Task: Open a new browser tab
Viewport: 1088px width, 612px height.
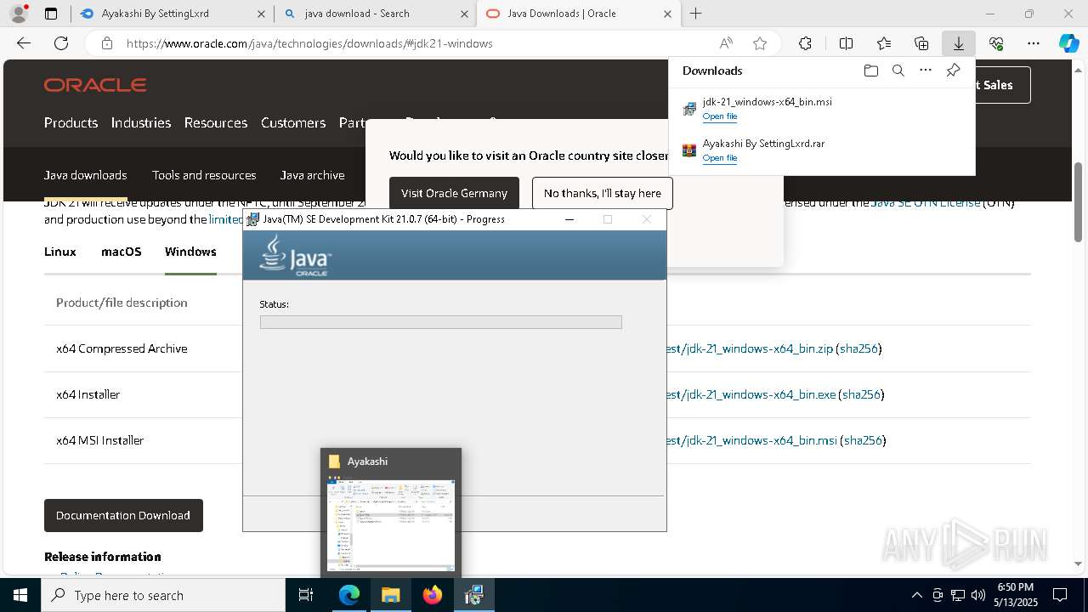Action: [695, 14]
